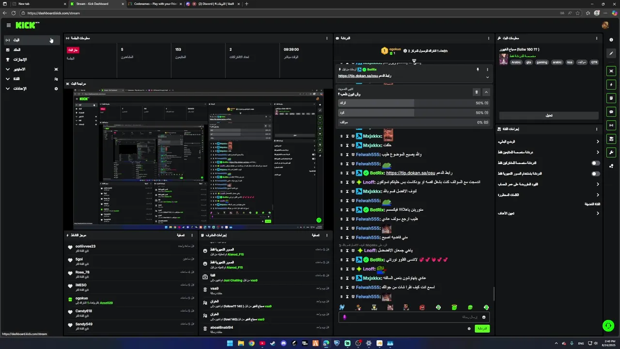Click the KICK logo

pyautogui.click(x=27, y=25)
